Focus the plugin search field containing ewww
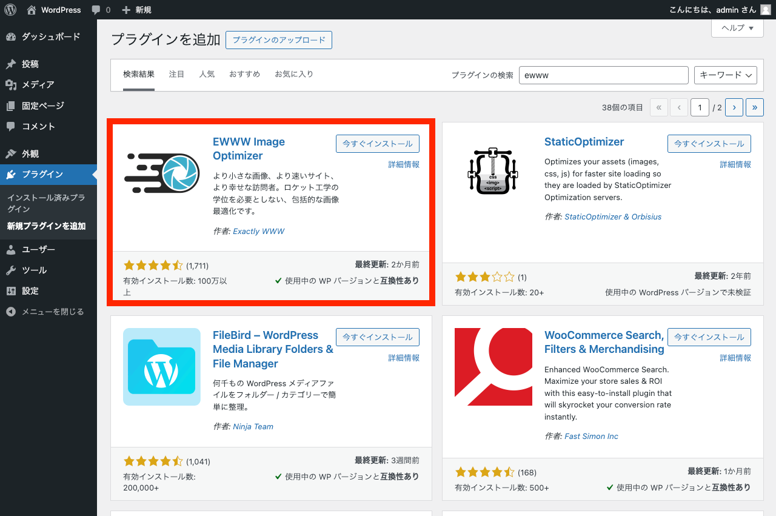776x516 pixels. tap(603, 75)
